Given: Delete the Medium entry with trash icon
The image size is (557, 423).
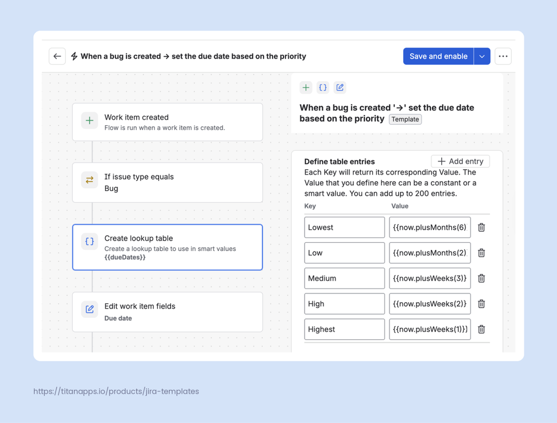Looking at the screenshot, I should pyautogui.click(x=481, y=278).
